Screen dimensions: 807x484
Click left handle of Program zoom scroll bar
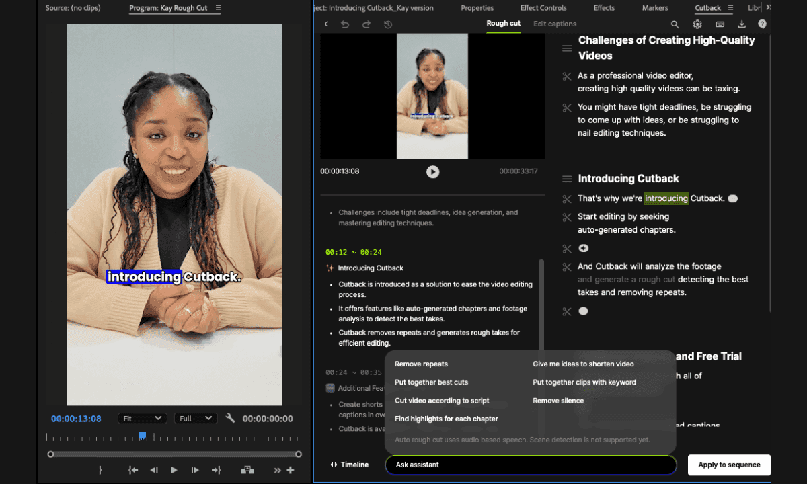[x=50, y=454]
